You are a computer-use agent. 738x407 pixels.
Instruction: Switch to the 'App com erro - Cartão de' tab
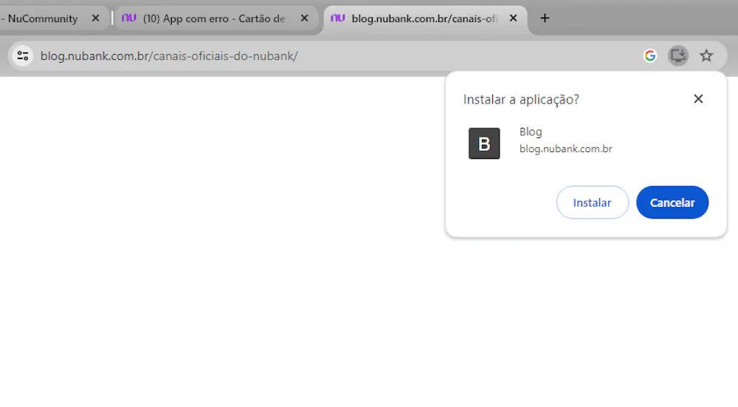[x=216, y=18]
